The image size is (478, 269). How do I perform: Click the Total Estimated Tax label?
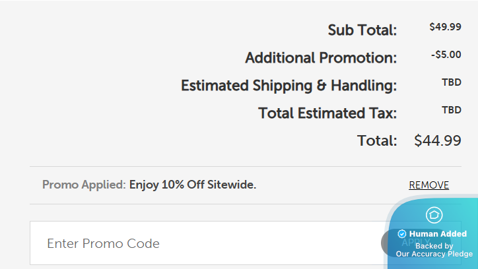point(327,113)
